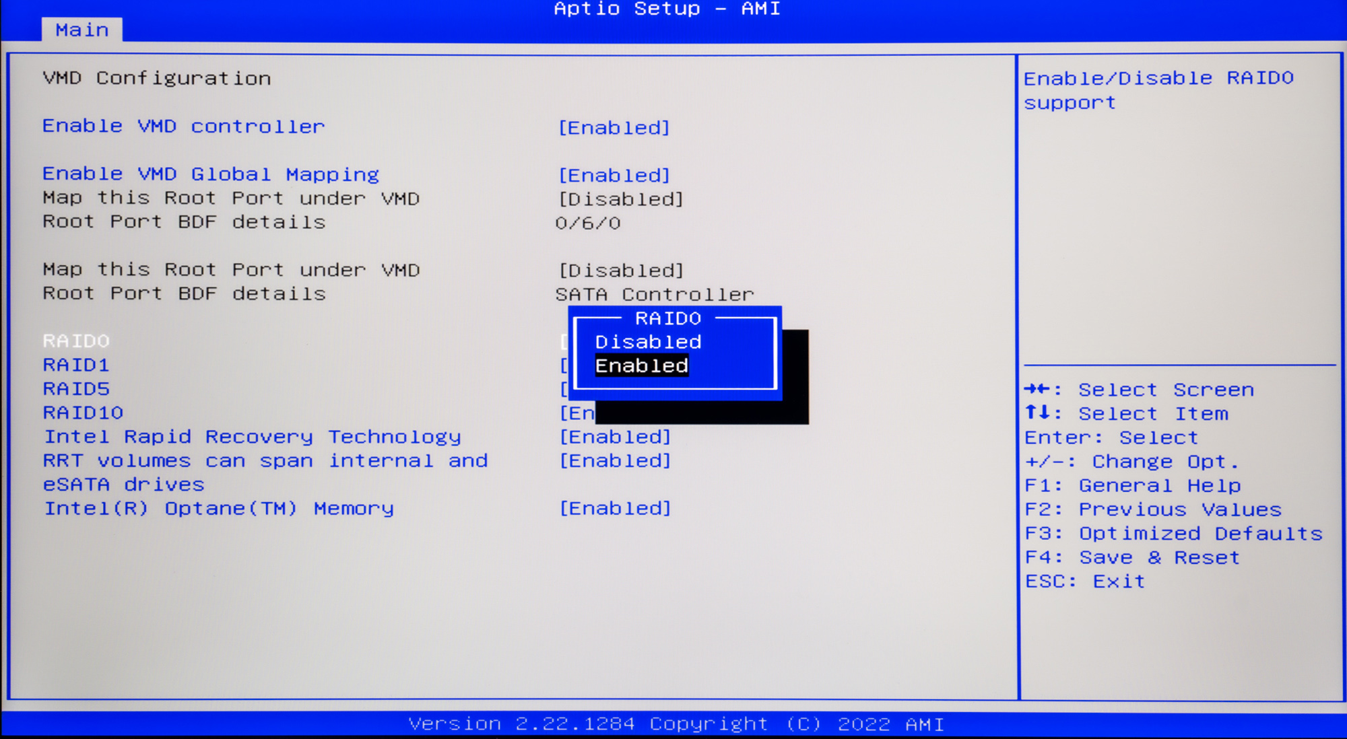The height and width of the screenshot is (739, 1347).
Task: Click Intel(R) Optane(TM) Memory label
Action: point(219,508)
